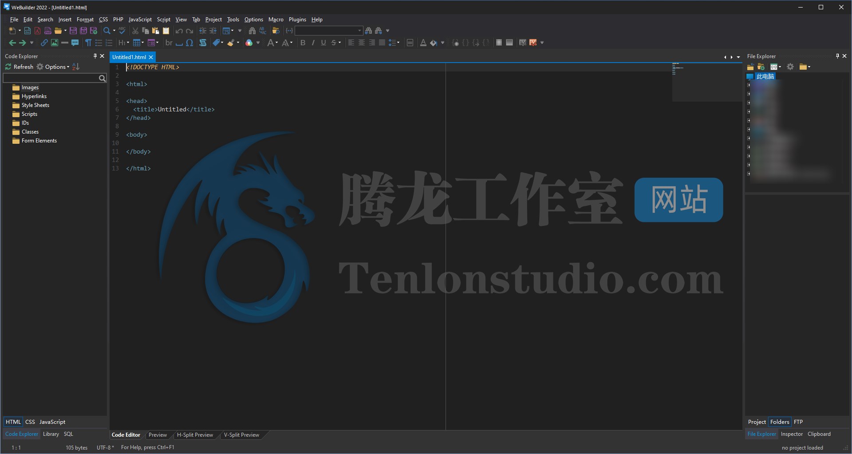Open the search combo box in the toolbar
This screenshot has height=454, width=852.
329,31
